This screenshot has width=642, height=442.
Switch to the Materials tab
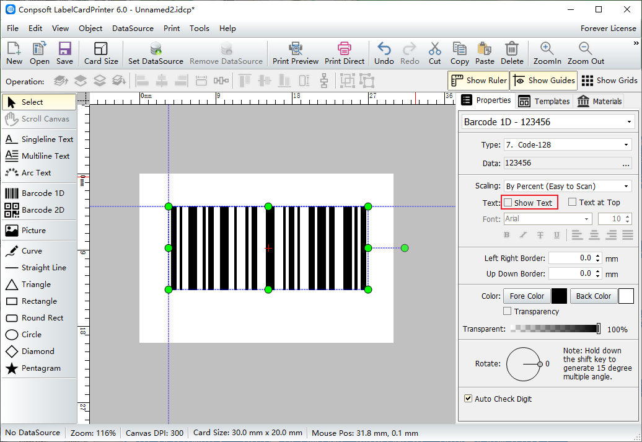tap(600, 101)
